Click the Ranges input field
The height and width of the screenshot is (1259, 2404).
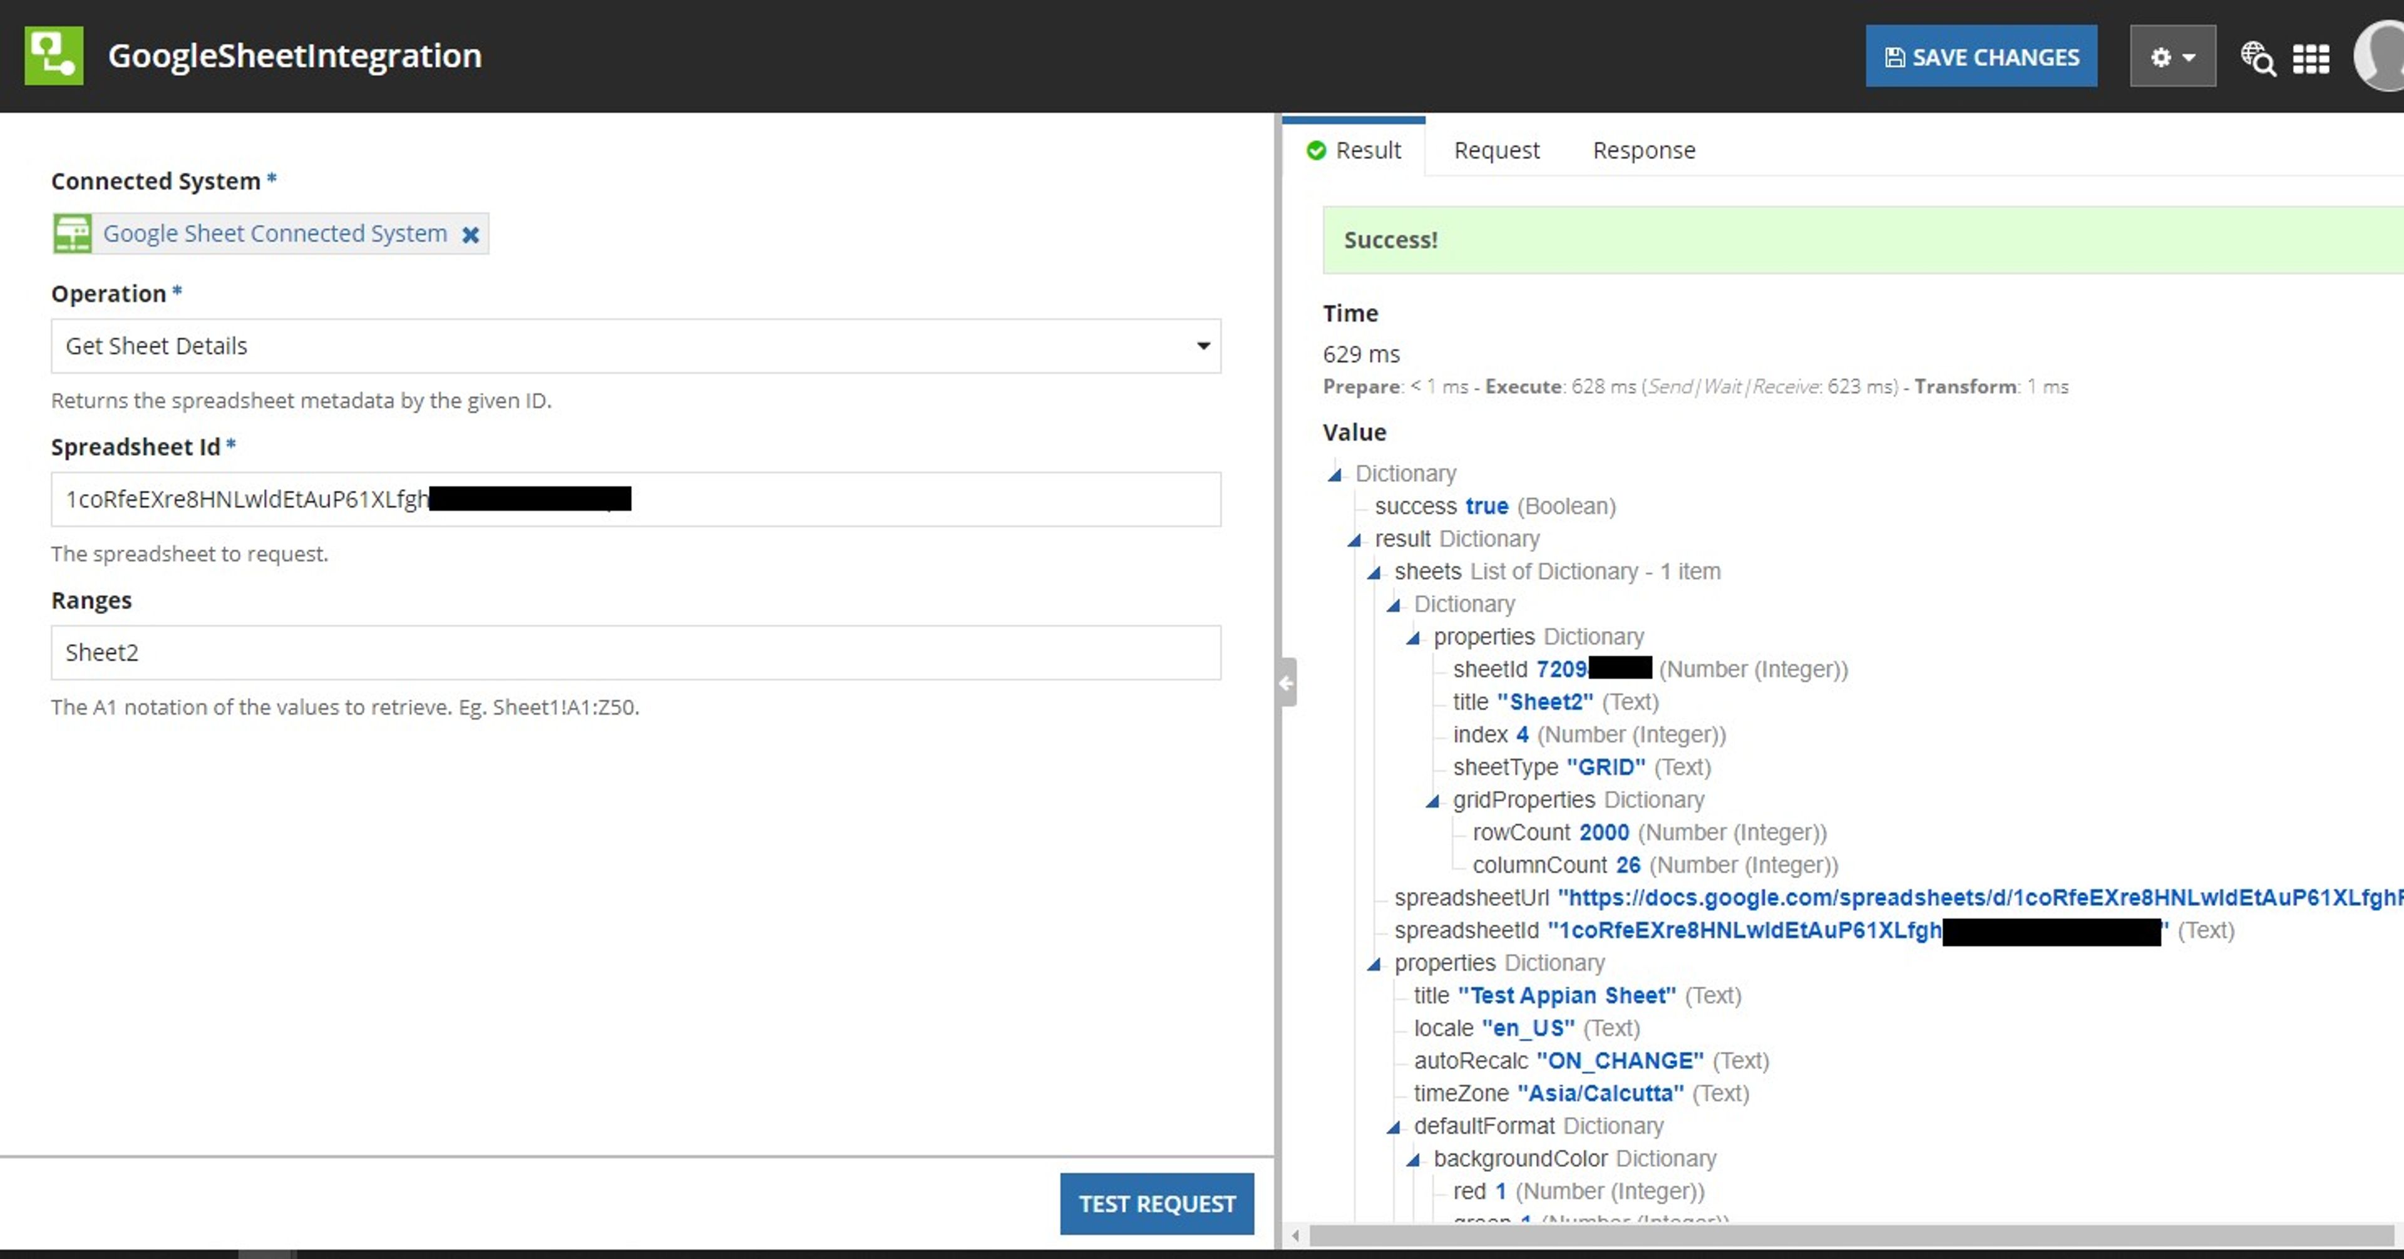[x=635, y=652]
